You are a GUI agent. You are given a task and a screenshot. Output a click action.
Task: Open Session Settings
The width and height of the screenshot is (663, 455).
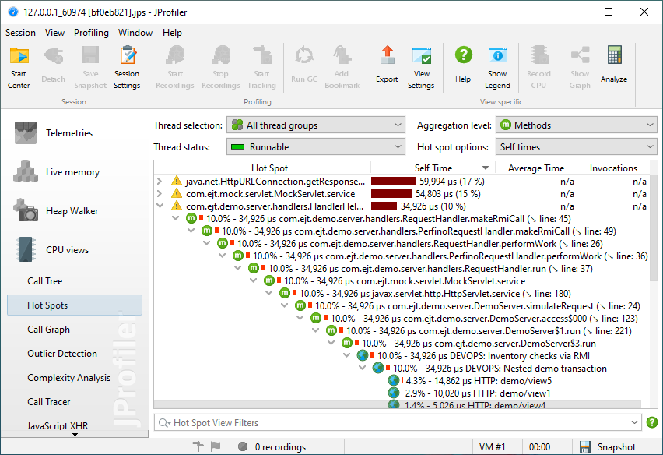127,68
